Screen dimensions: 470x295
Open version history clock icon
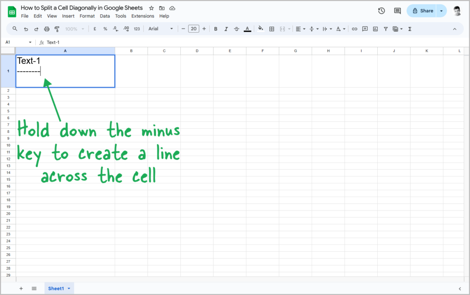381,11
